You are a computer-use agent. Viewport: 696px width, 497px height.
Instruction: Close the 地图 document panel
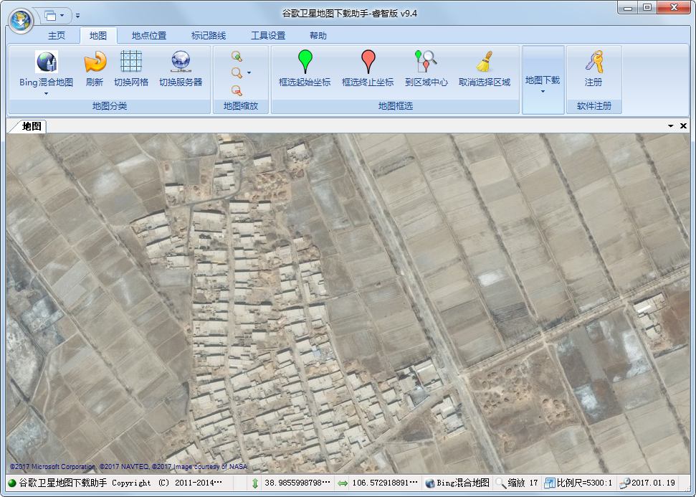[x=683, y=126]
